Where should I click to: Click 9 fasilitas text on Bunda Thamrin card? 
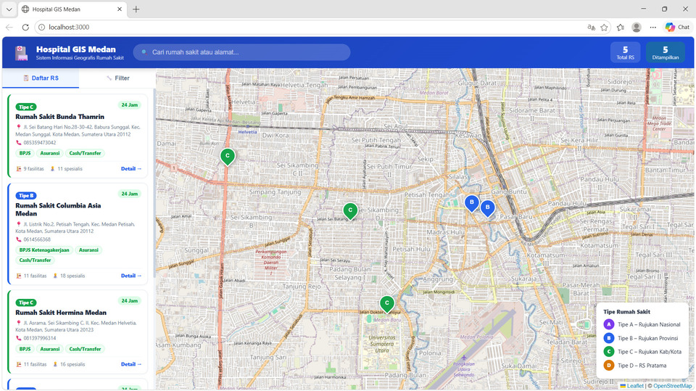(34, 169)
